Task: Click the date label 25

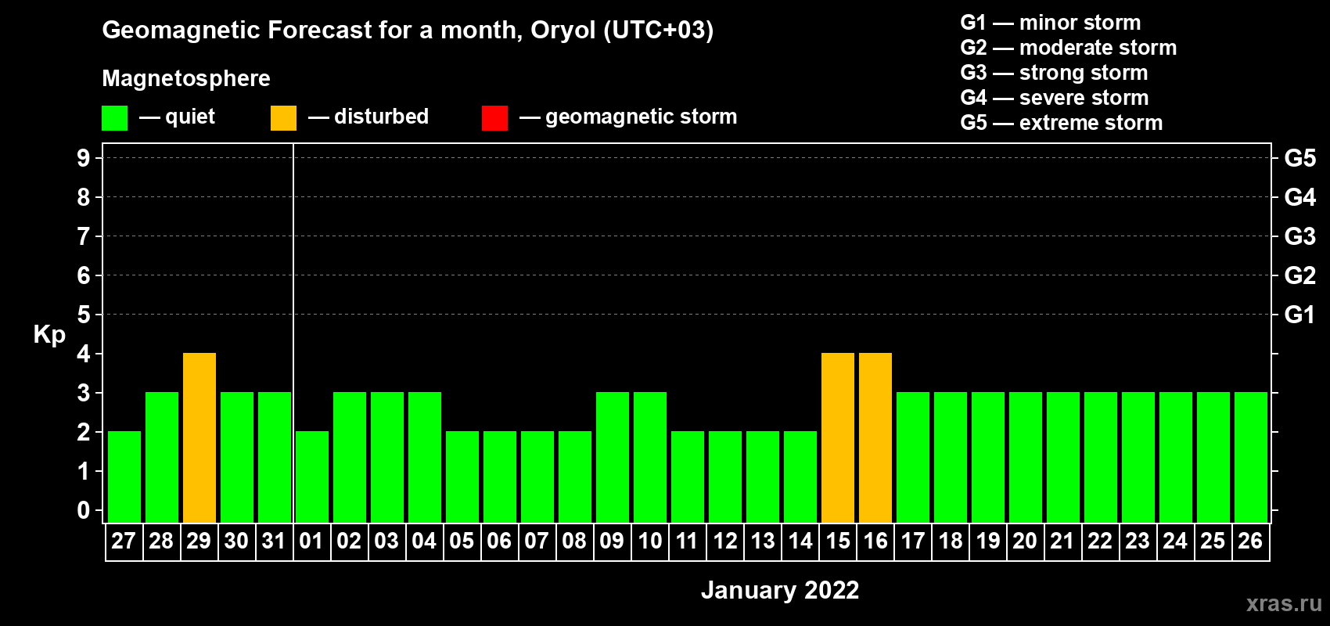Action: click(1213, 541)
